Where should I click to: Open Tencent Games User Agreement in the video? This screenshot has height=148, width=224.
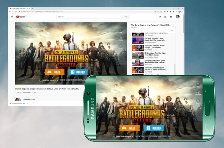pos(71,80)
